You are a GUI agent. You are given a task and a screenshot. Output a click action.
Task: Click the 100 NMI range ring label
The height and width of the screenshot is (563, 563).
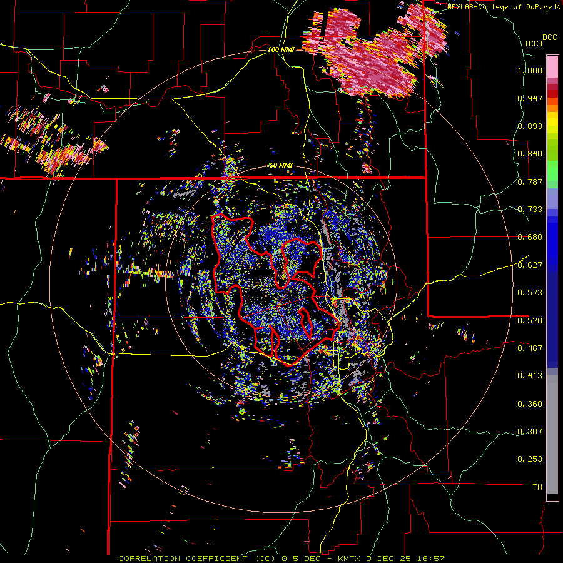coord(281,49)
